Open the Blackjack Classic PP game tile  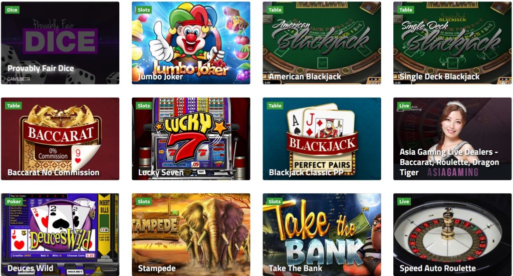pos(322,139)
